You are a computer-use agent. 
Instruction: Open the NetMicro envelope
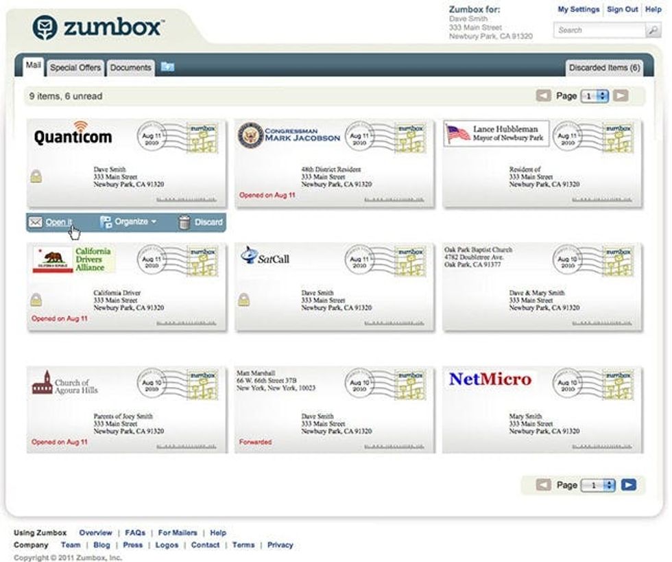click(x=542, y=410)
